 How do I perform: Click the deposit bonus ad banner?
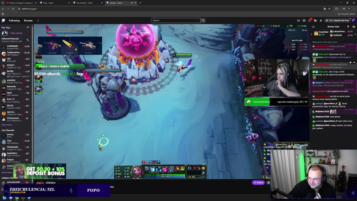pyautogui.click(x=40, y=171)
